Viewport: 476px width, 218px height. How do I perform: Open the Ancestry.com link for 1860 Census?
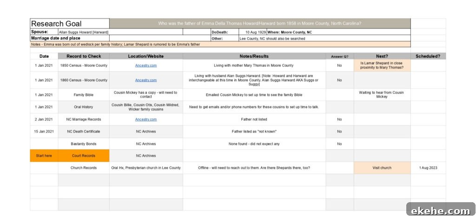146,80
